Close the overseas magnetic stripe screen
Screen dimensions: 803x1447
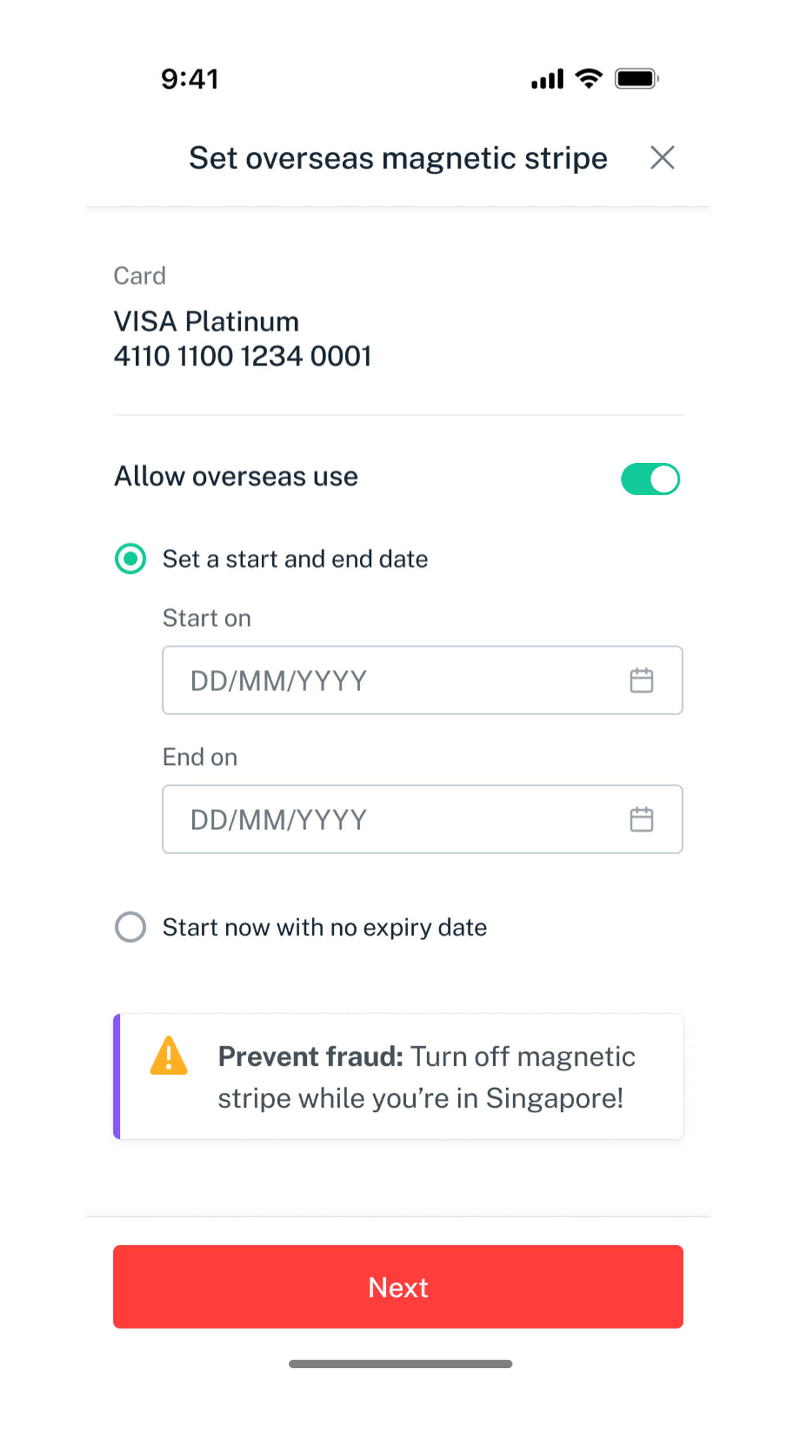point(662,158)
